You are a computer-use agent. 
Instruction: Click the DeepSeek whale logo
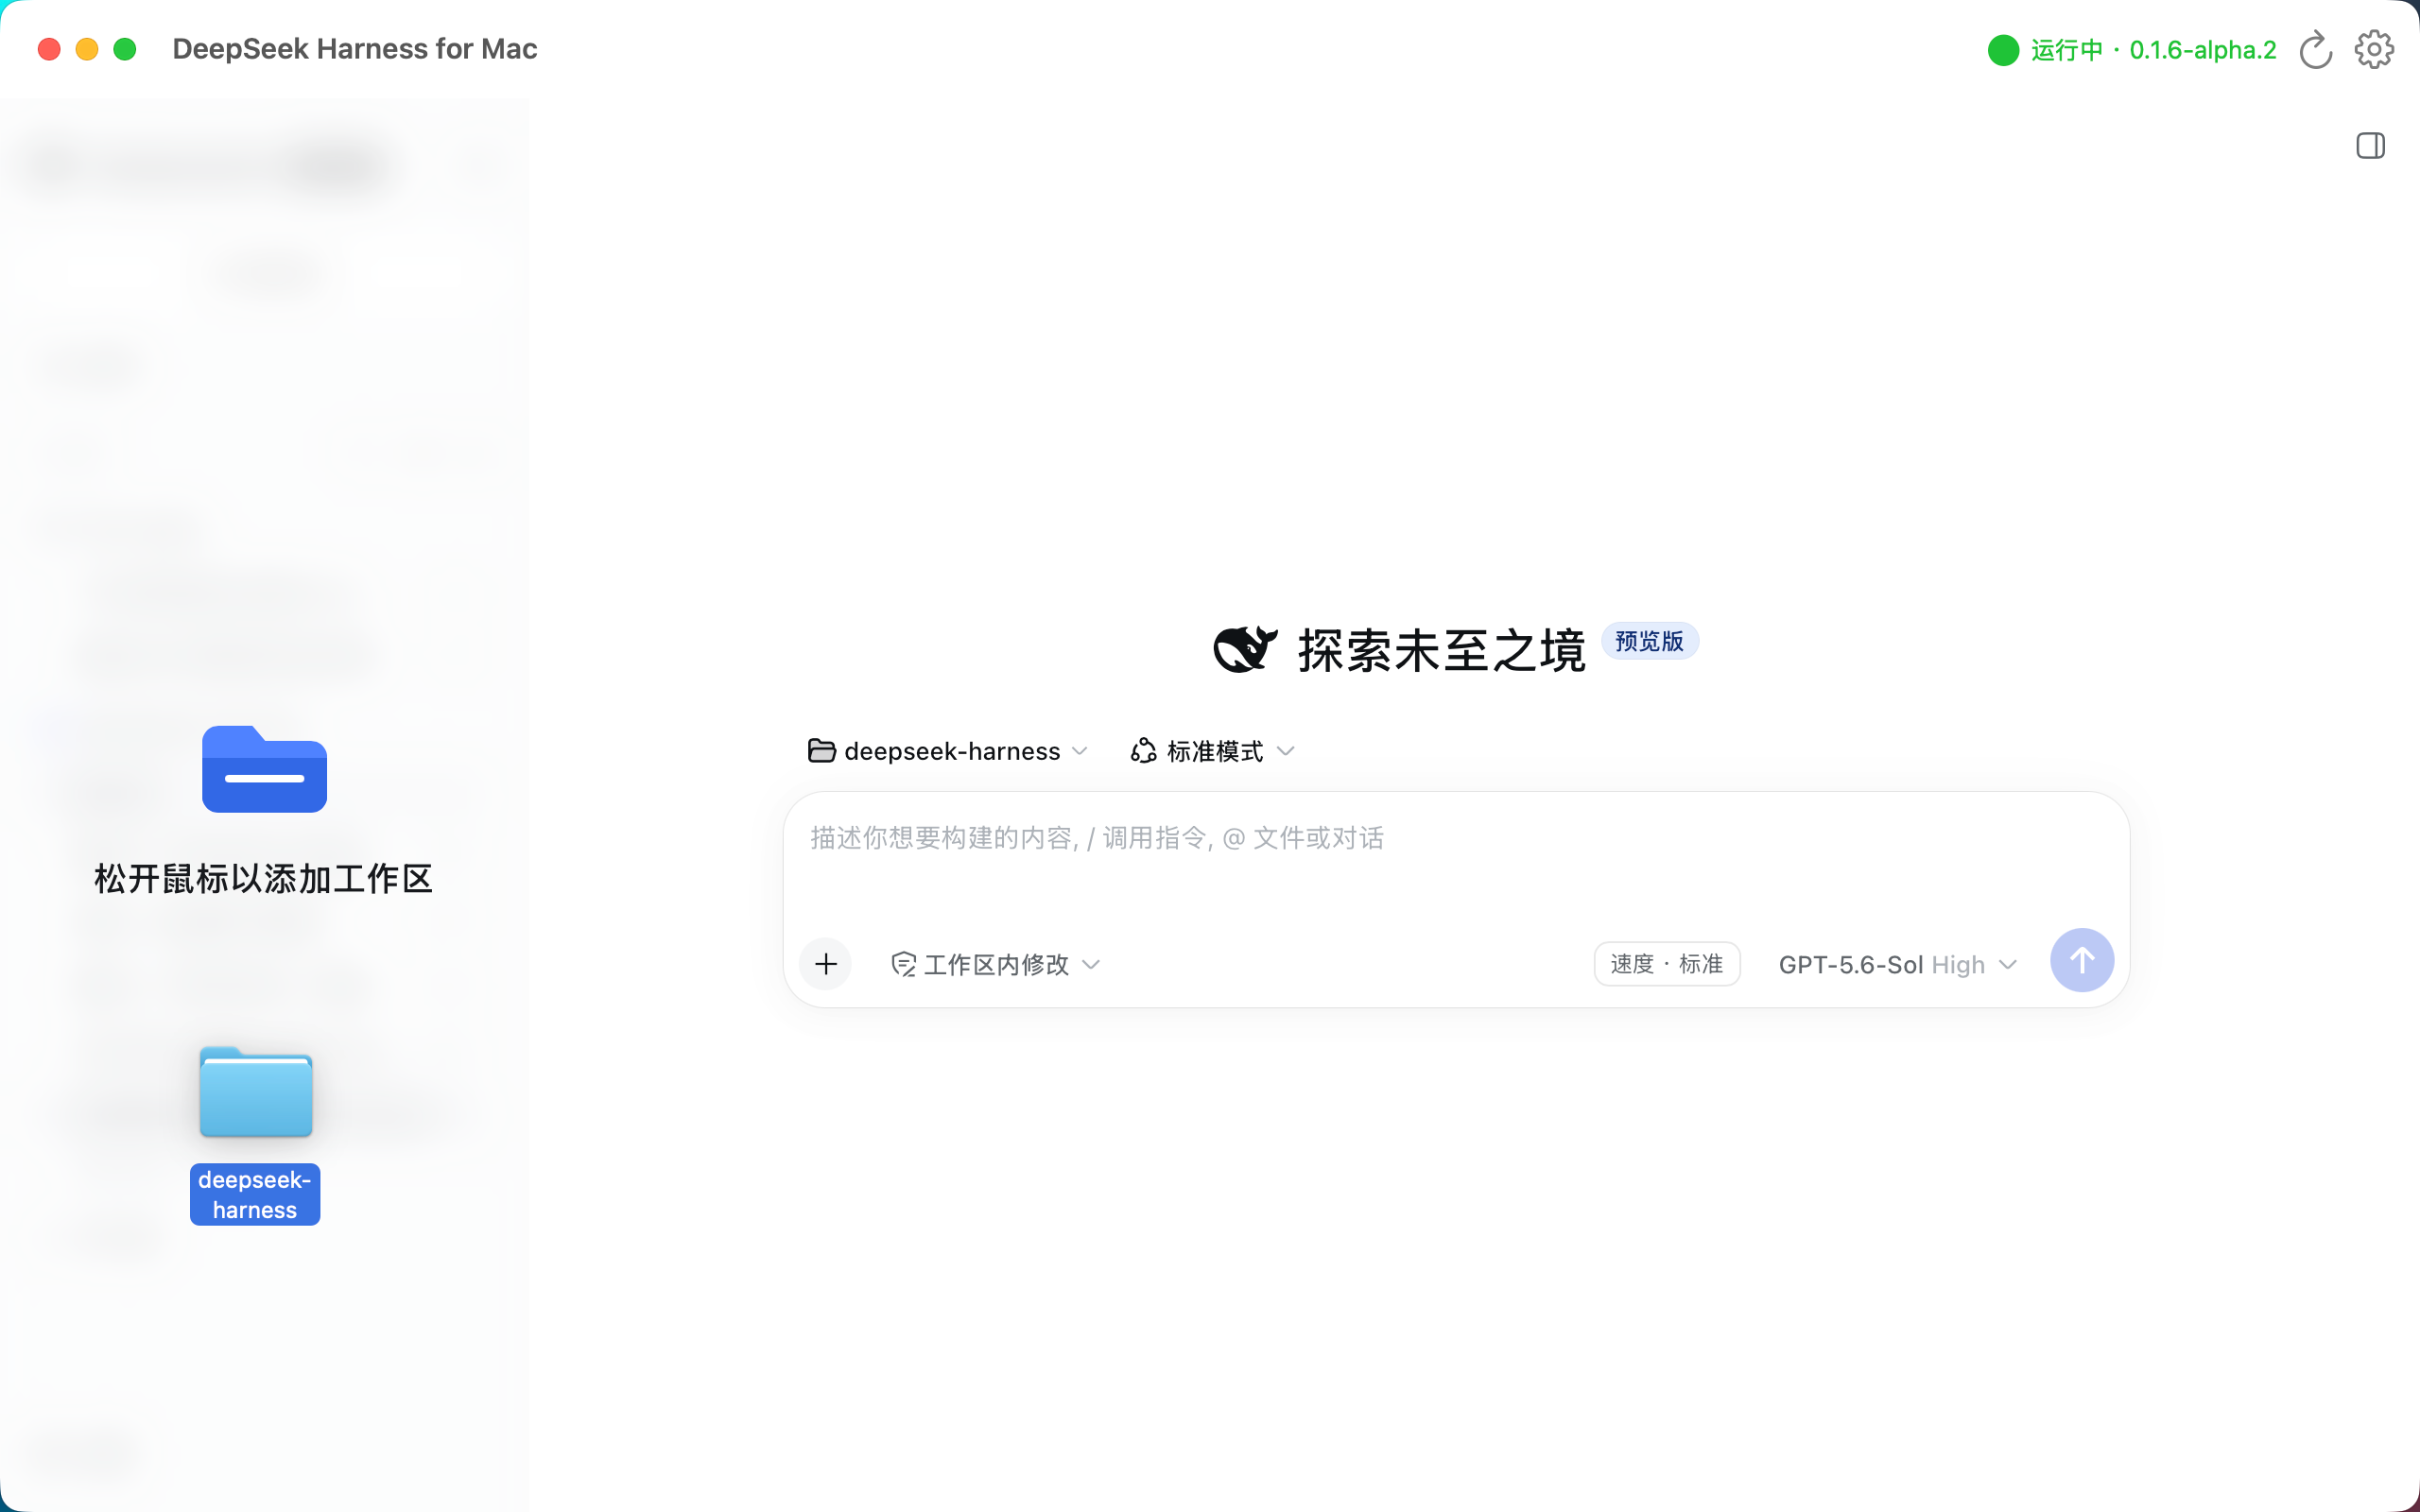tap(1245, 649)
